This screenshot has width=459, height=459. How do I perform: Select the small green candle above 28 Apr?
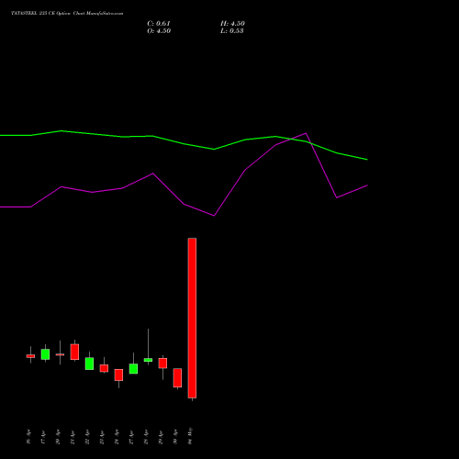148,360
